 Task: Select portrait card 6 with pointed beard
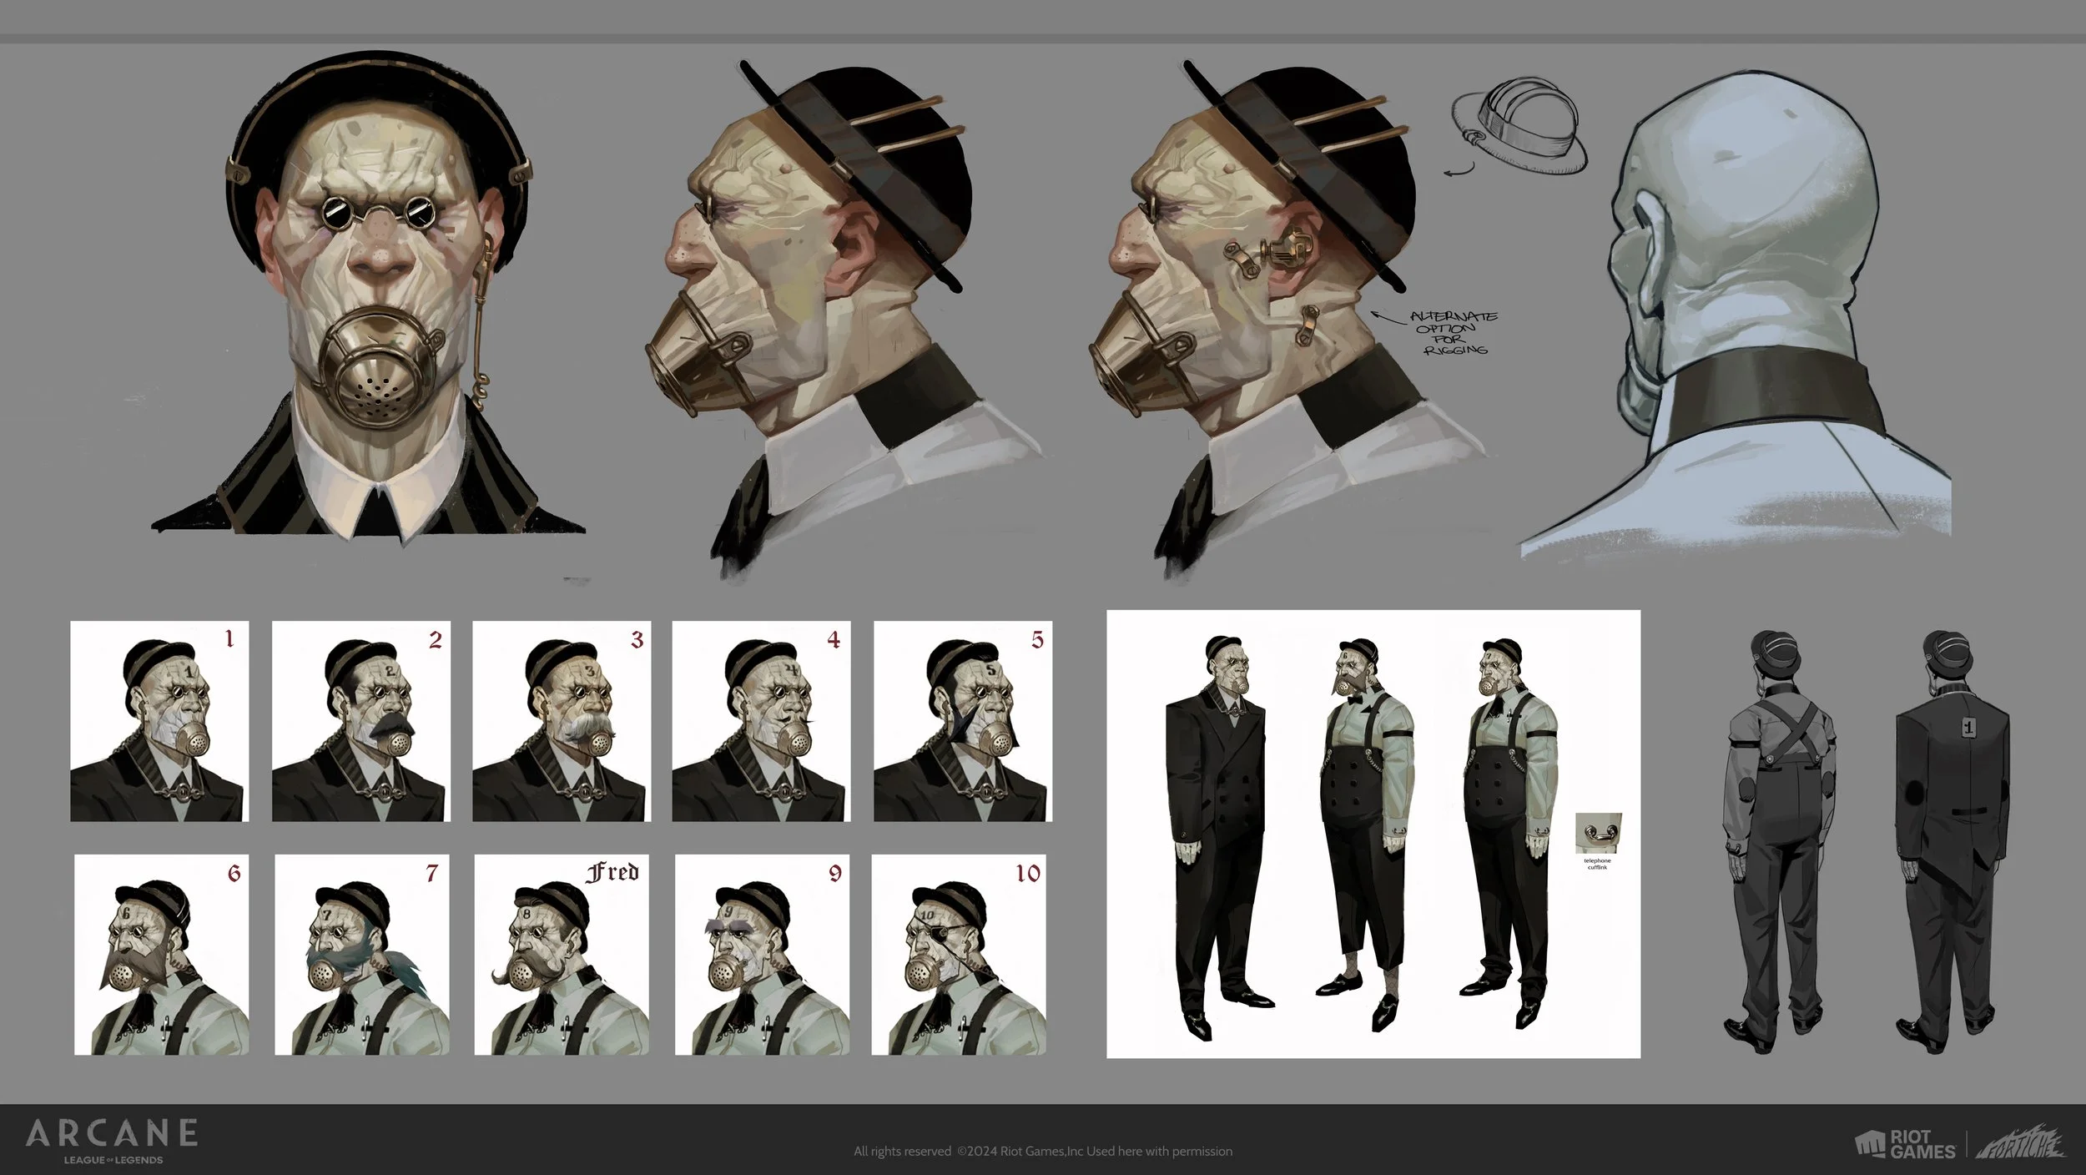coord(162,955)
